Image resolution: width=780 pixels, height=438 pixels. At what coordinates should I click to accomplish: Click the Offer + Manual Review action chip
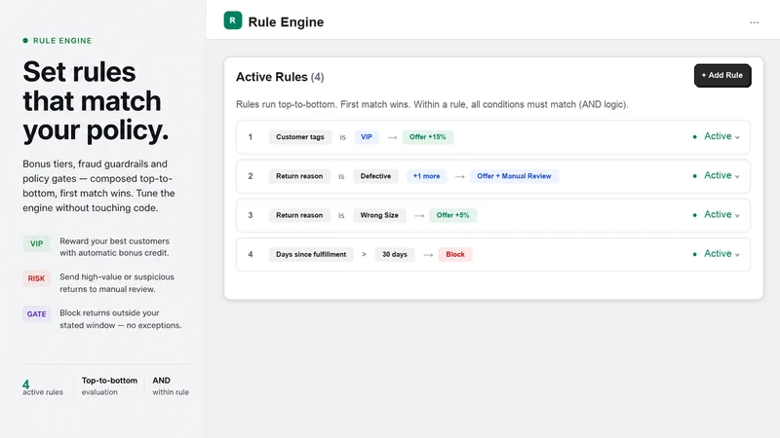pos(514,176)
